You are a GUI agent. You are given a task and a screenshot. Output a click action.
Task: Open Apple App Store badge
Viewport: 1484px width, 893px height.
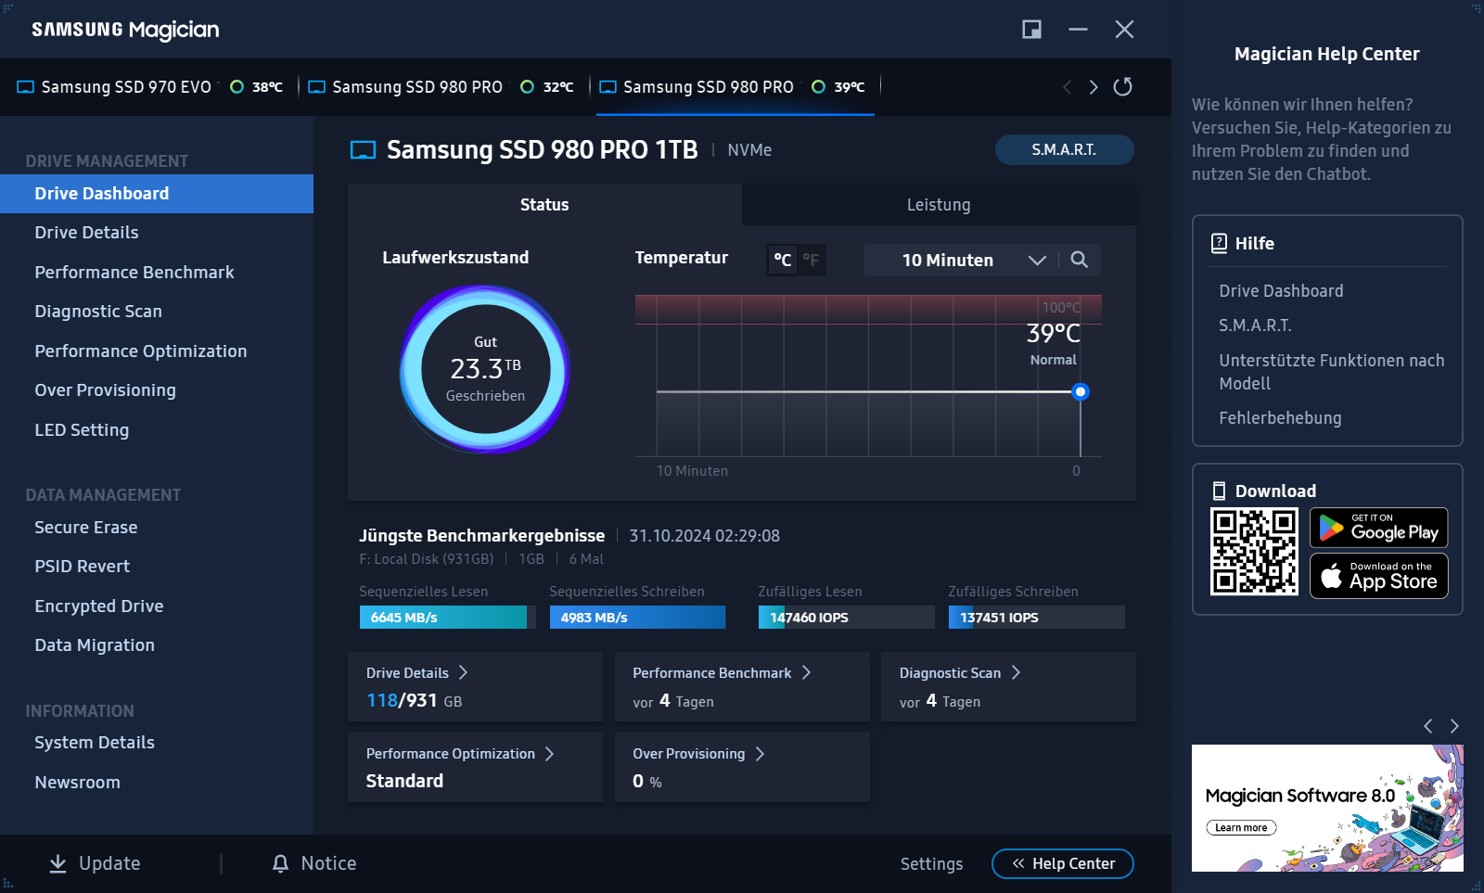[x=1378, y=576]
